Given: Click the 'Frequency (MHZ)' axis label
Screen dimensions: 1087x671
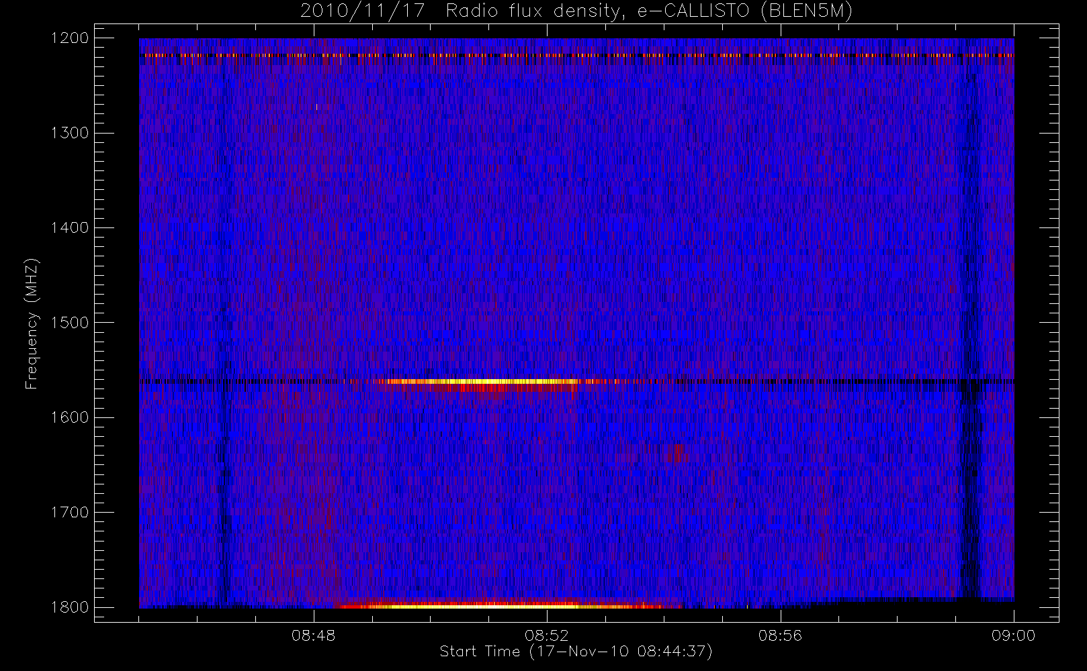Looking at the screenshot, I should point(32,323).
